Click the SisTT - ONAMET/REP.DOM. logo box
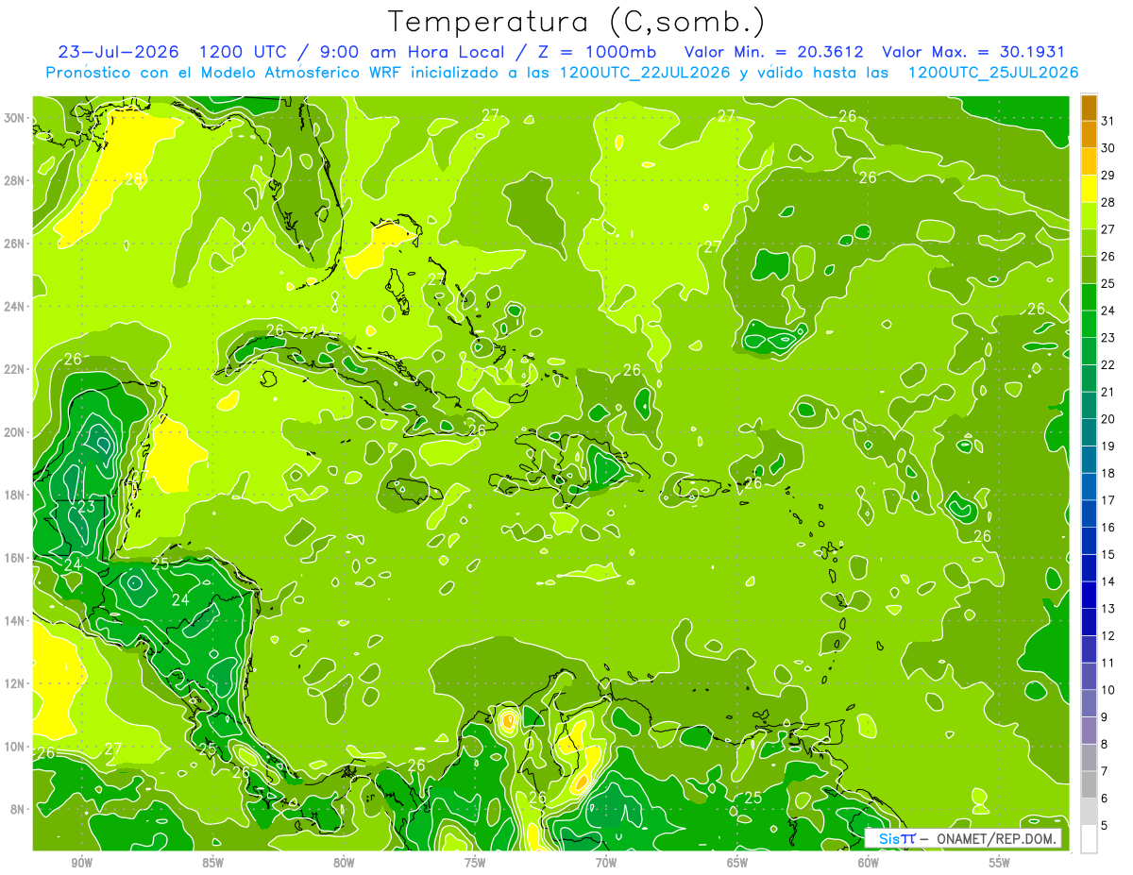The image size is (1133, 875). (962, 838)
